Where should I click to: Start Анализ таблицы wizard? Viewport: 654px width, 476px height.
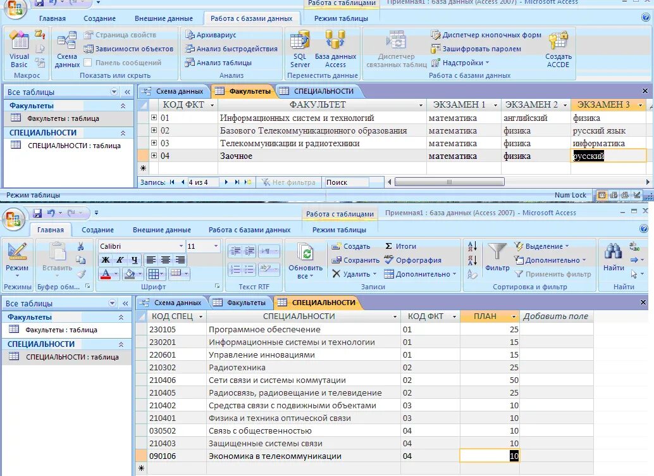coord(219,63)
